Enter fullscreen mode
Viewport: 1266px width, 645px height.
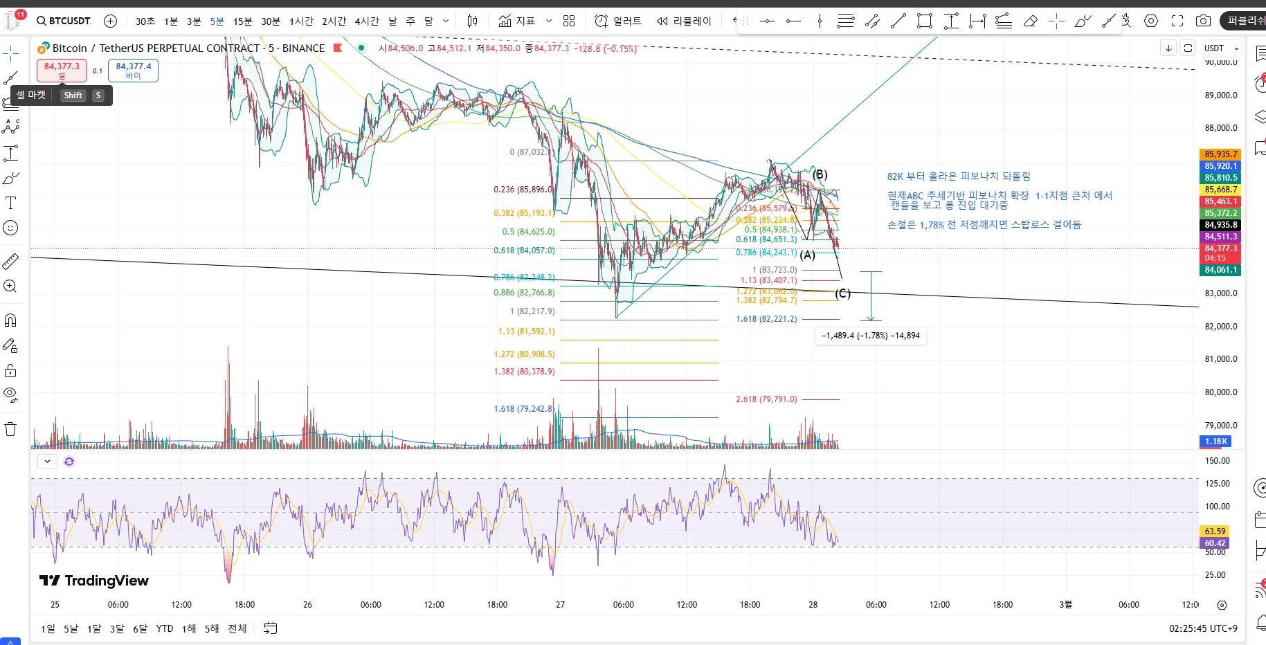point(1177,21)
